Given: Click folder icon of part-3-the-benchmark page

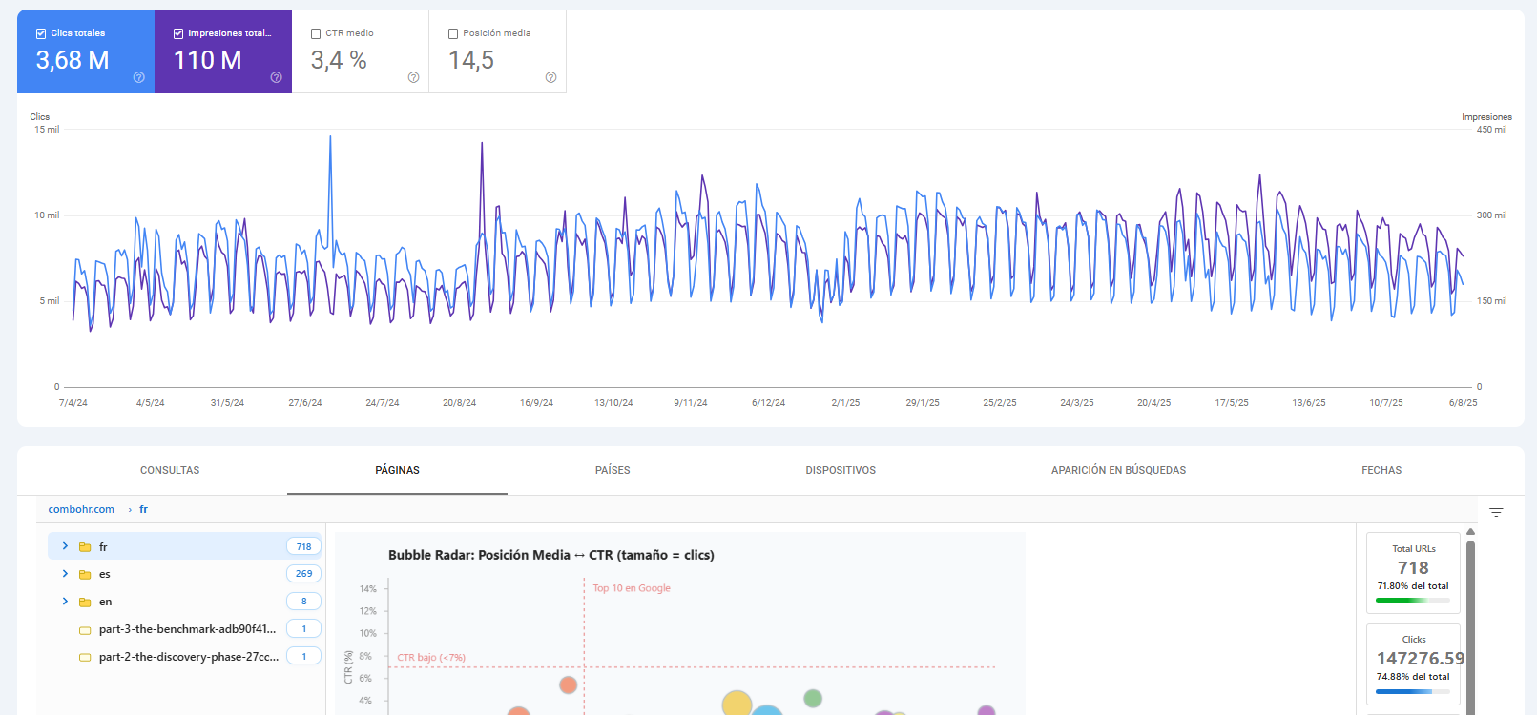Looking at the screenshot, I should pos(85,630).
